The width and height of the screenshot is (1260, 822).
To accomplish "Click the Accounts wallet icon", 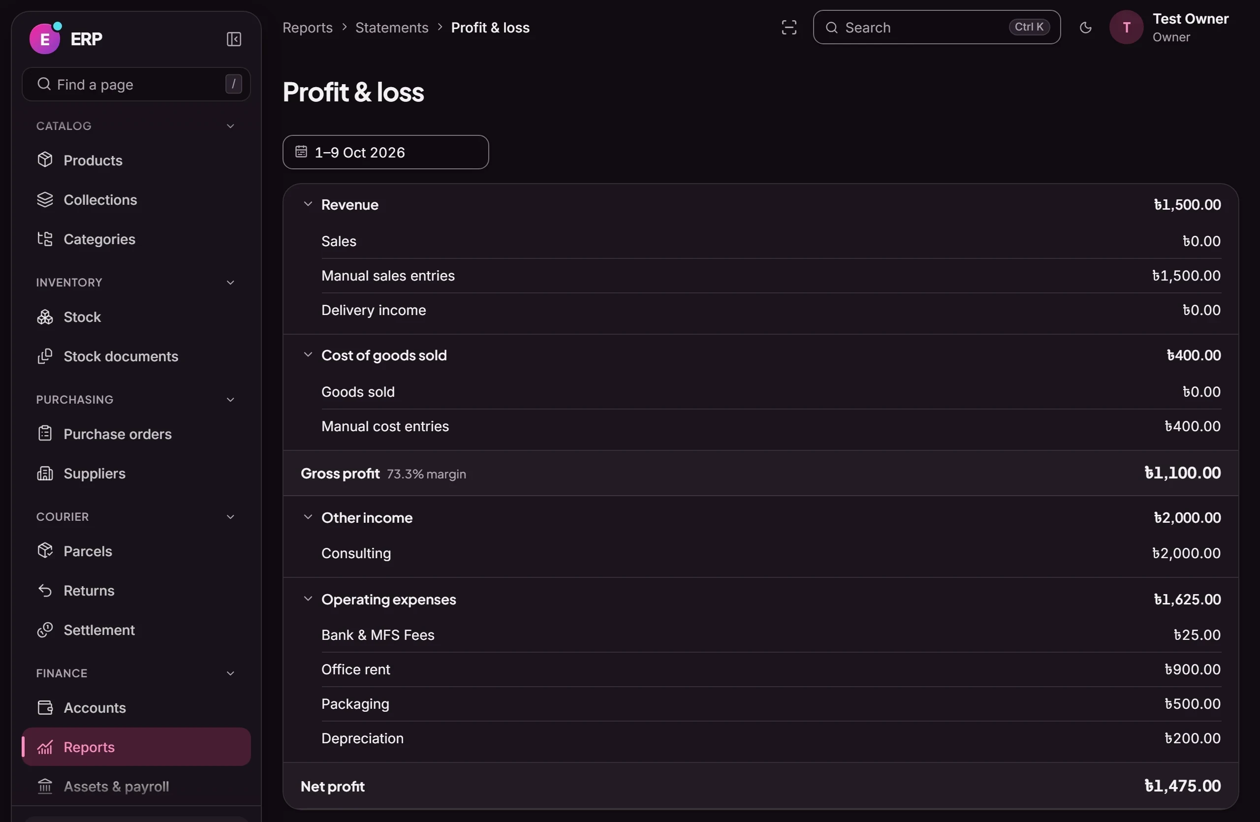I will [45, 708].
